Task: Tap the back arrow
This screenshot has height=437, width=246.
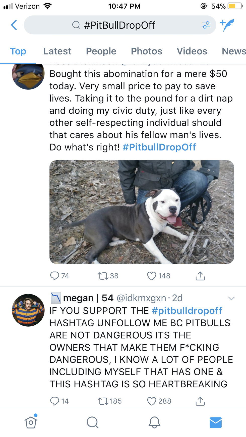Action: (x=14, y=25)
